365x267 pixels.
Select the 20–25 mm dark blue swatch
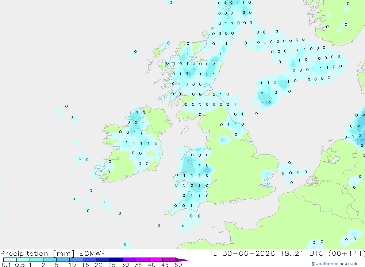(103, 260)
